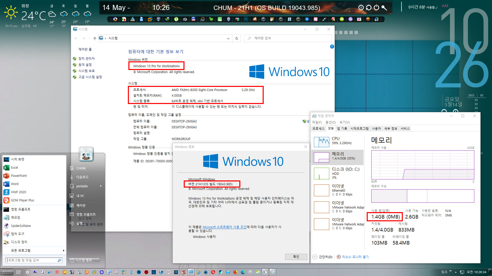492x276 pixels.
Task: Switch to 시작프로그램 tab
Action: [359, 129]
